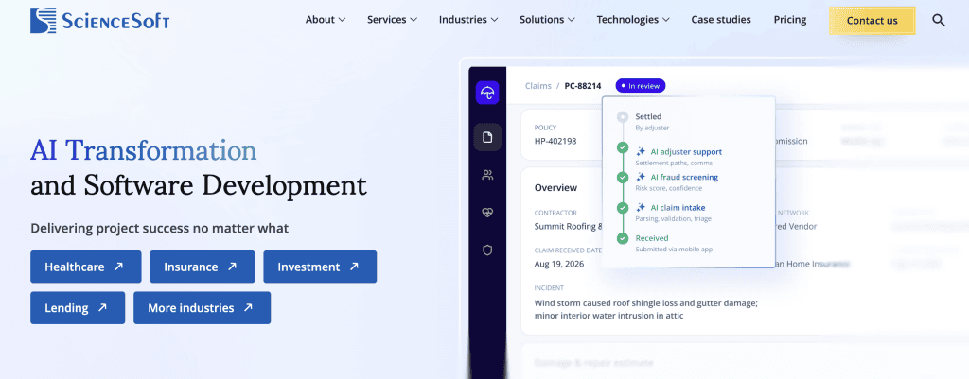Open the Pricing page
969x379 pixels.
pos(790,20)
